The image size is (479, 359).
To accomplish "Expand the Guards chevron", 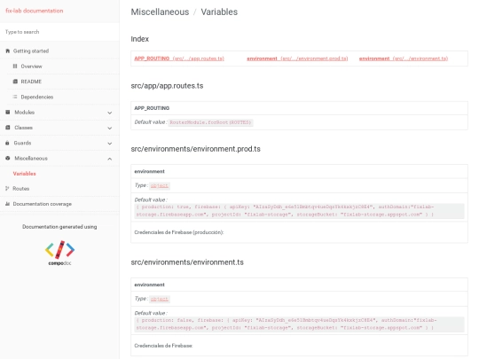I will coord(110,144).
